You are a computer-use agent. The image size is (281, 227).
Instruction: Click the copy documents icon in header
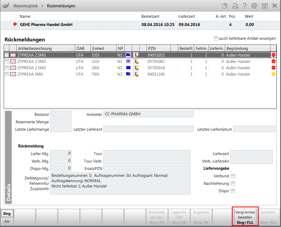225,6
